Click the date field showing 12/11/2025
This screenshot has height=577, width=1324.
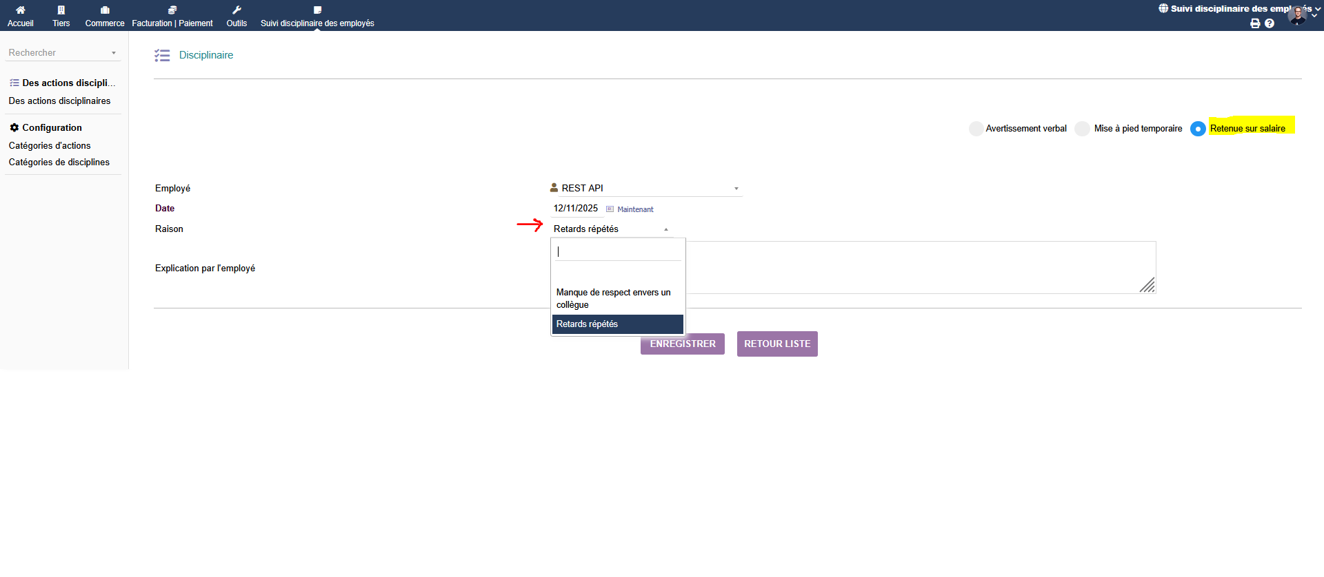tap(576, 209)
